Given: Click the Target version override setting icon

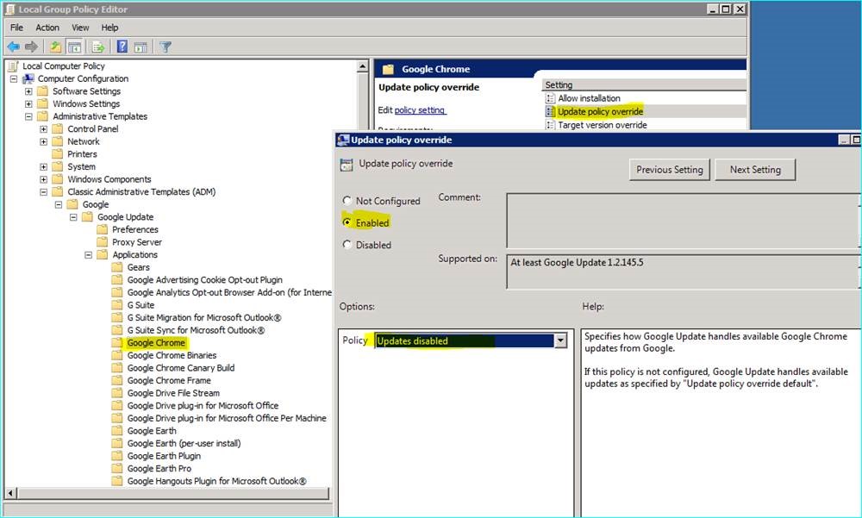Looking at the screenshot, I should point(550,125).
